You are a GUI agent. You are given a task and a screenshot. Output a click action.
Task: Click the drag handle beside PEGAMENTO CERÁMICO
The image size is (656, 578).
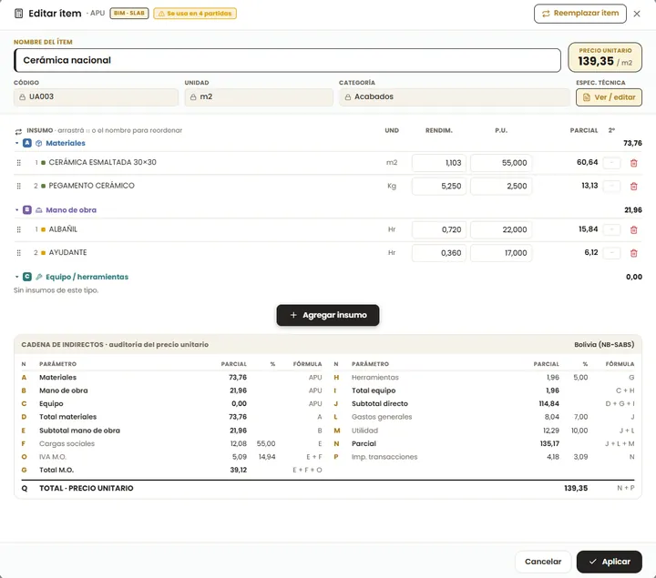[x=18, y=186]
